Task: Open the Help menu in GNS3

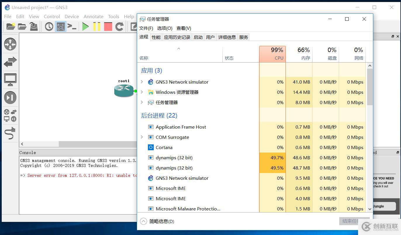Action: tap(129, 16)
